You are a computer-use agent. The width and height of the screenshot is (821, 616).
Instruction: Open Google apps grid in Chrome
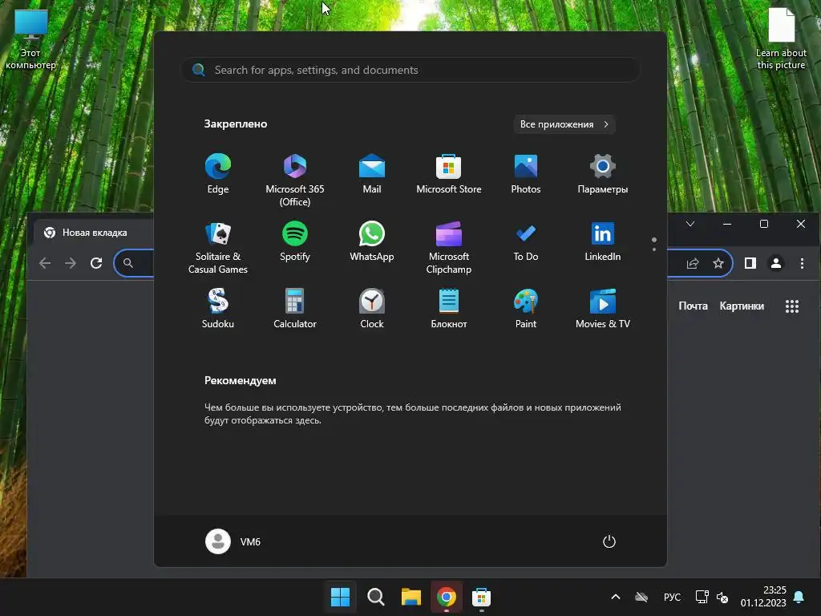click(x=792, y=306)
